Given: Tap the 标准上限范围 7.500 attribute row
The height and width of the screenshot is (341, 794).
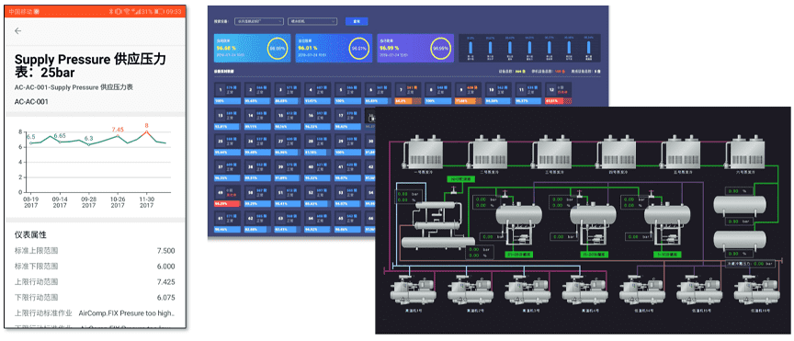Looking at the screenshot, I should tap(95, 250).
